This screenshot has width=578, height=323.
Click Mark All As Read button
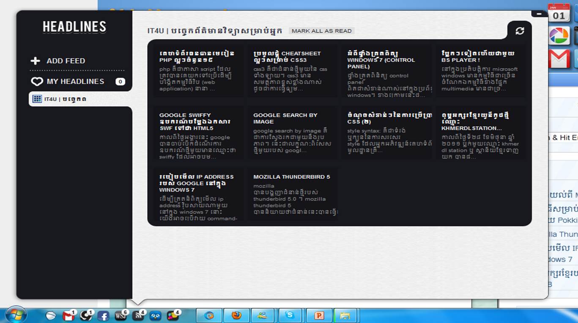[x=321, y=31]
